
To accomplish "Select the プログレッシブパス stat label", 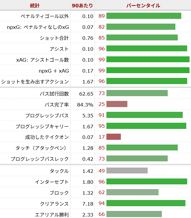I will [x=47, y=115].
